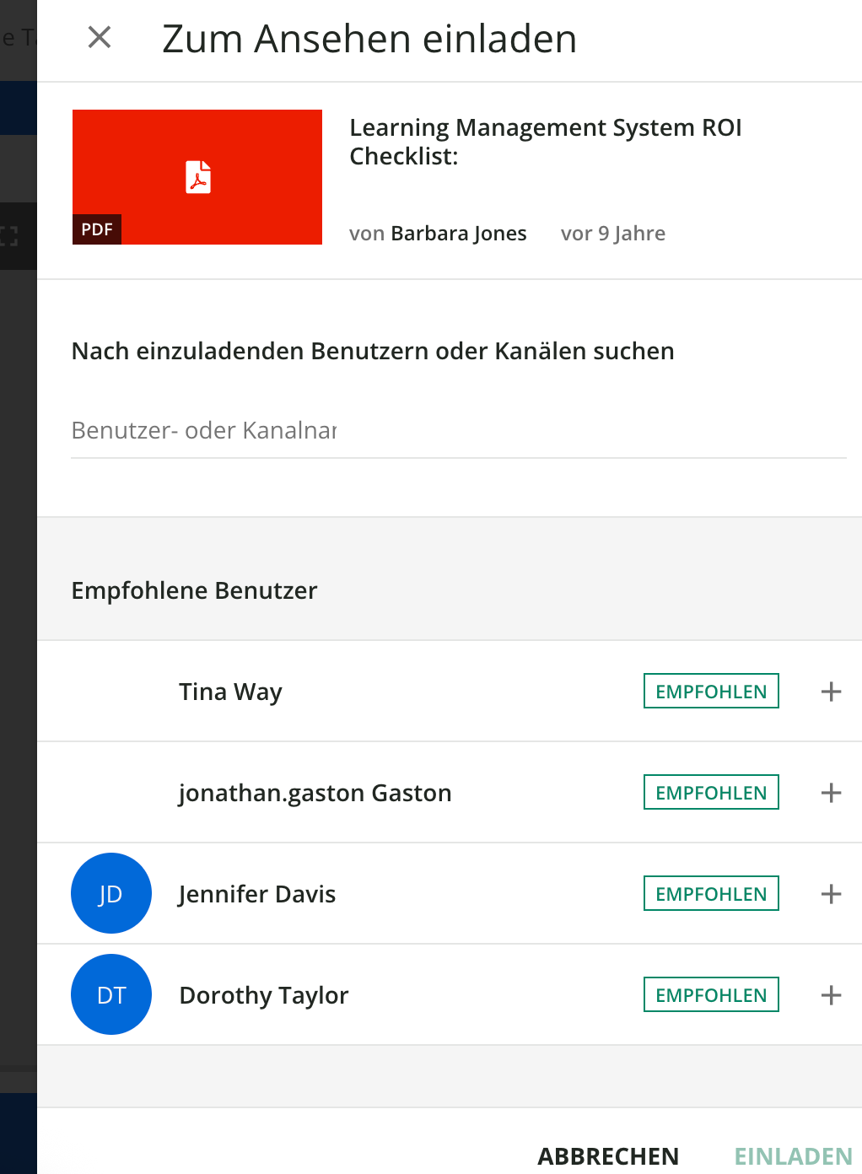Add jonathan.gaston Gaston using plus icon
Viewport: 862px width, 1174px height.
(831, 793)
